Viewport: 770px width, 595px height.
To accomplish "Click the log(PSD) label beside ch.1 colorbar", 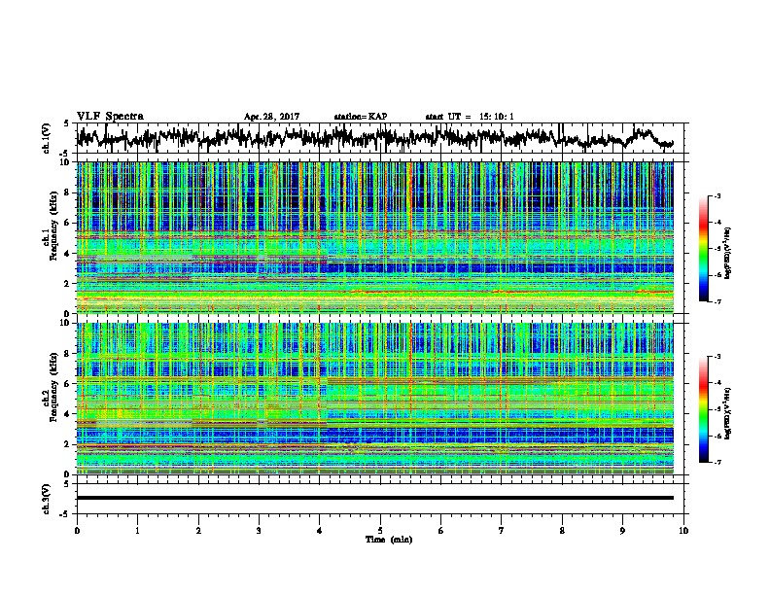I will pos(728,254).
